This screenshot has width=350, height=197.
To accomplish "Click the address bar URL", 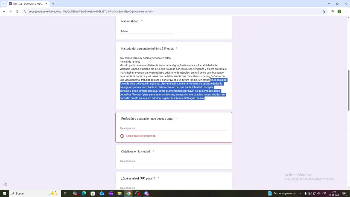I will click(92, 11).
